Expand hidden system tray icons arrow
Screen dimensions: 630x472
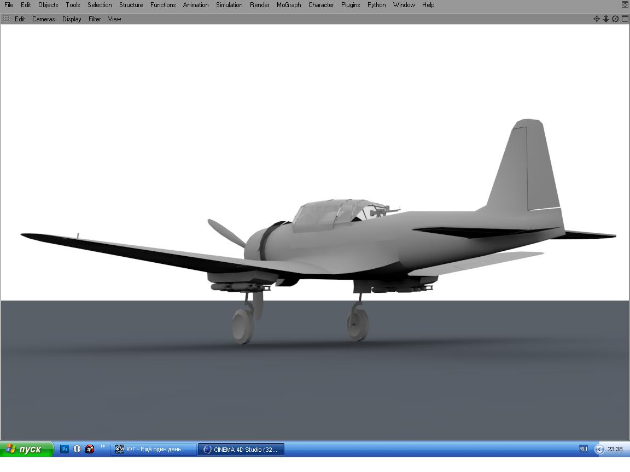pyautogui.click(x=599, y=450)
